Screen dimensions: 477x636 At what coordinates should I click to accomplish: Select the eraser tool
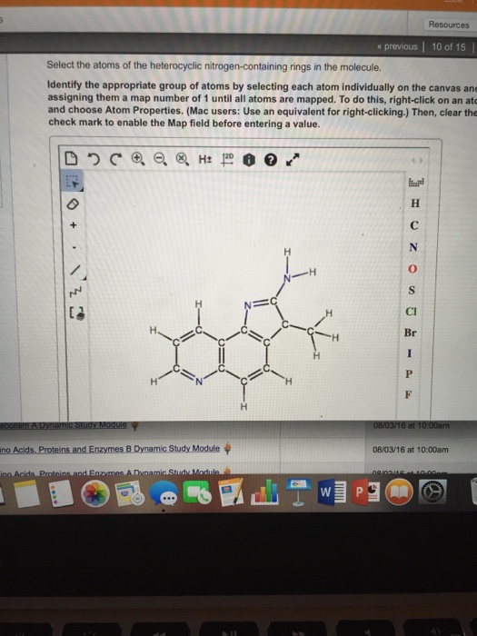coord(72,204)
